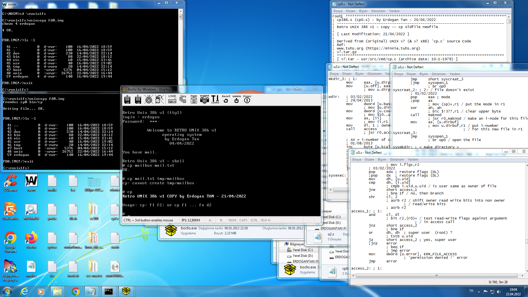Image resolution: width=528 pixels, height=297 pixels.
Task: Click horizontal scrollbar in u5.s Notepad
Action: 437,276
